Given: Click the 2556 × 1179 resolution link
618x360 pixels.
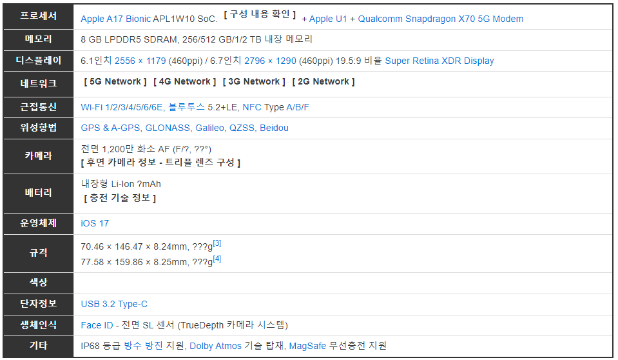Looking at the screenshot, I should point(140,61).
